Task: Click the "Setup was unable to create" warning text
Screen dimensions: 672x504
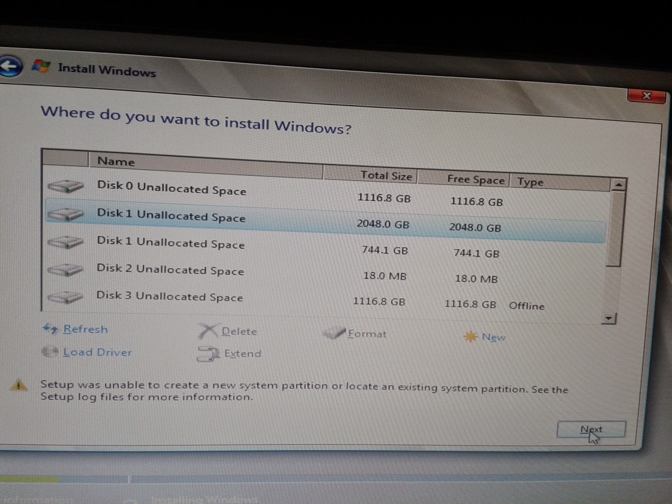Action: coord(304,391)
